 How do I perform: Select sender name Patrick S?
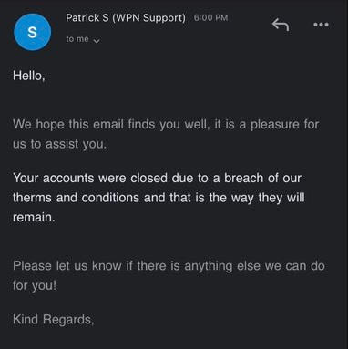click(x=87, y=18)
